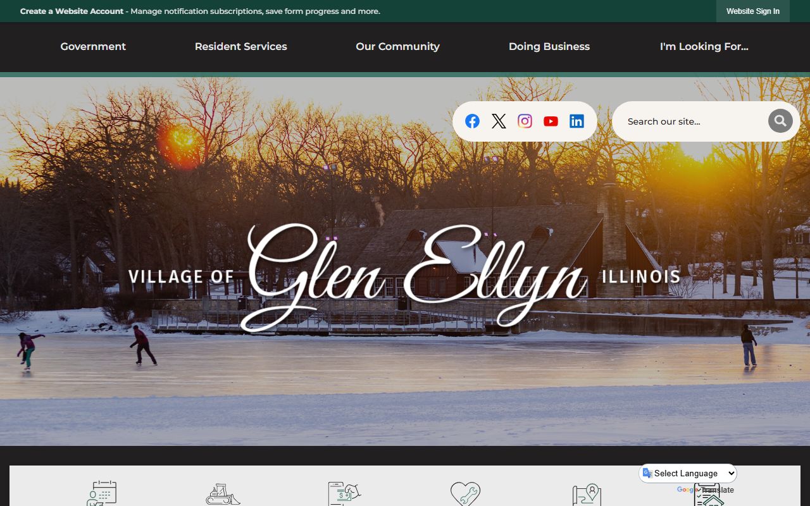Screen dimensions: 810x506
Task: Open the I'm Looking For... menu
Action: (704, 47)
